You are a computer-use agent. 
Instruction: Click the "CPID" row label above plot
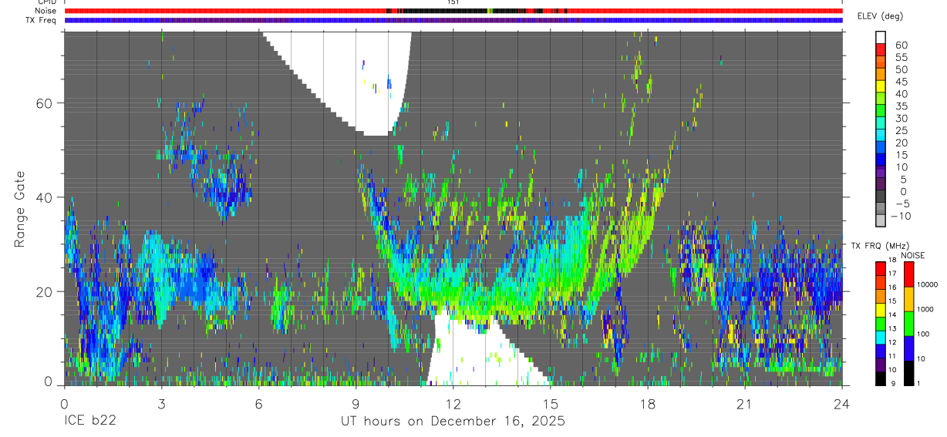click(46, 2)
